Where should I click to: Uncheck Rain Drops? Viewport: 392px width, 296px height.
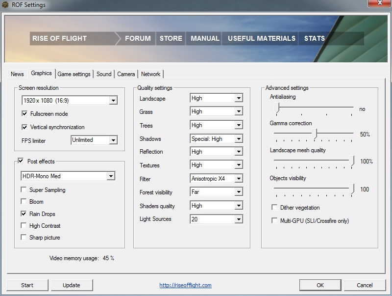click(24, 214)
